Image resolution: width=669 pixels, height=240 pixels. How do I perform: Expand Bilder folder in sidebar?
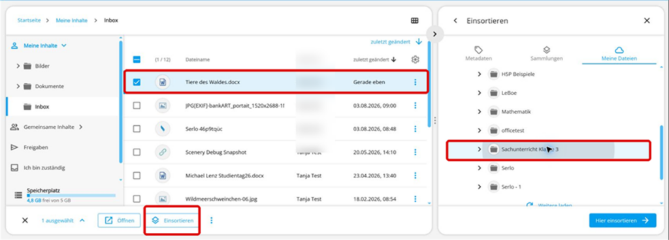point(18,66)
